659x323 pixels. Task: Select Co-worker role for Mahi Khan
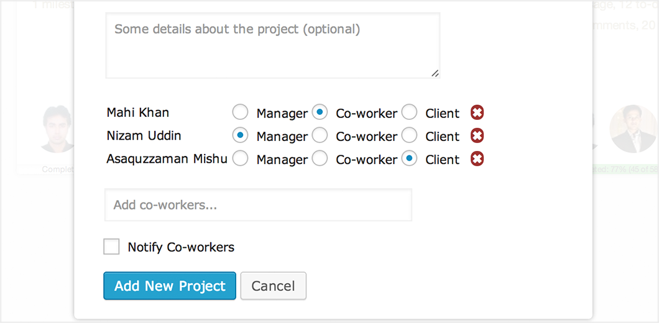click(320, 112)
